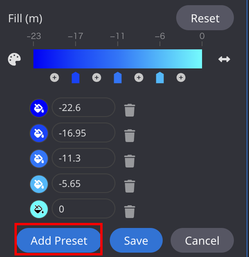249x257 pixels.
Task: Change the color of the -11.3 stop
Action: (x=39, y=159)
